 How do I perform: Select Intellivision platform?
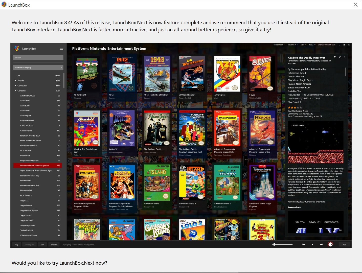pyautogui.click(x=38, y=155)
